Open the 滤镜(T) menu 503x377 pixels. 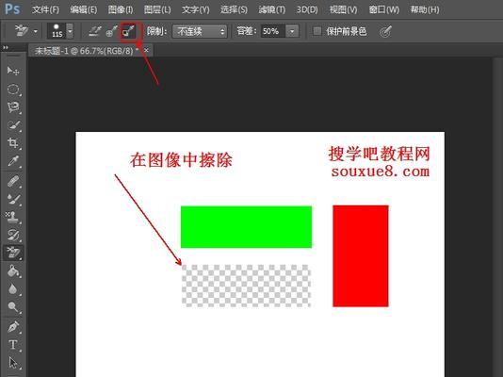coord(272,9)
